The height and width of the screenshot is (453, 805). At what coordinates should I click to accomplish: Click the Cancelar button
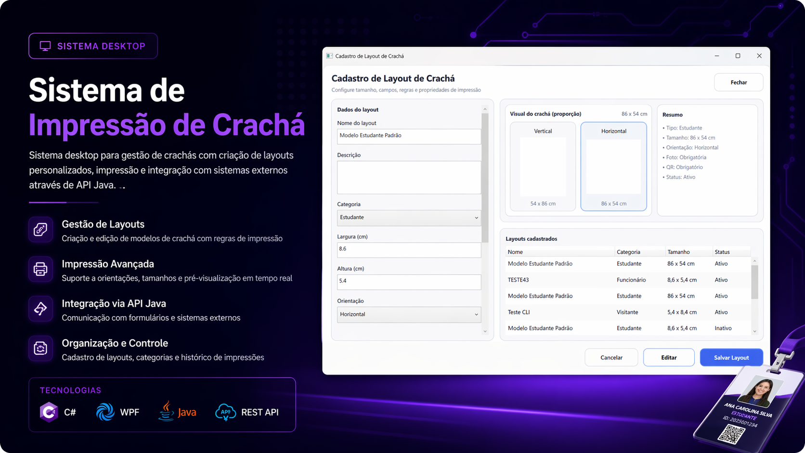(x=611, y=358)
